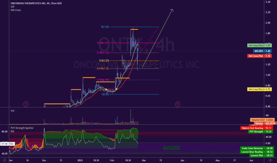277x163 pixels.
Task: Click the Fibonacci 0.382(1.43) level label
Action: (103, 52)
